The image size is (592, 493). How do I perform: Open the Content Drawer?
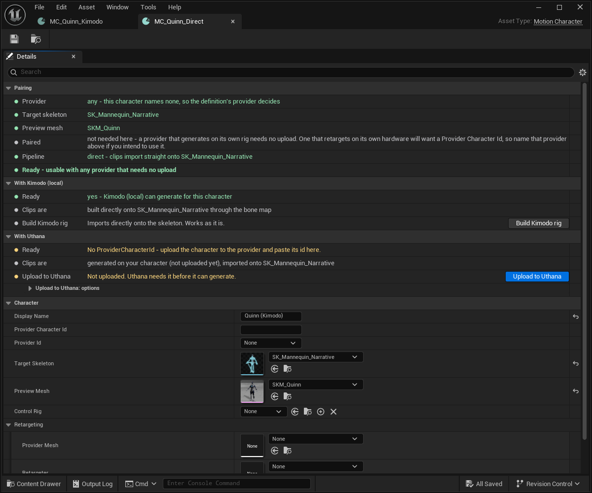[x=34, y=484]
